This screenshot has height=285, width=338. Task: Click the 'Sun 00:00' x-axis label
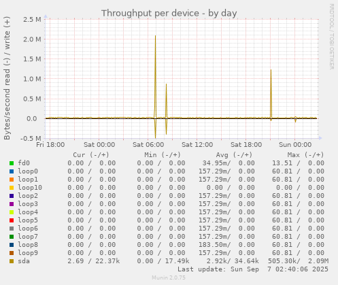coord(295,145)
